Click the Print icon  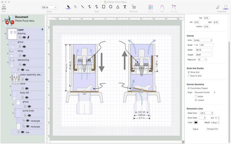point(4,7)
